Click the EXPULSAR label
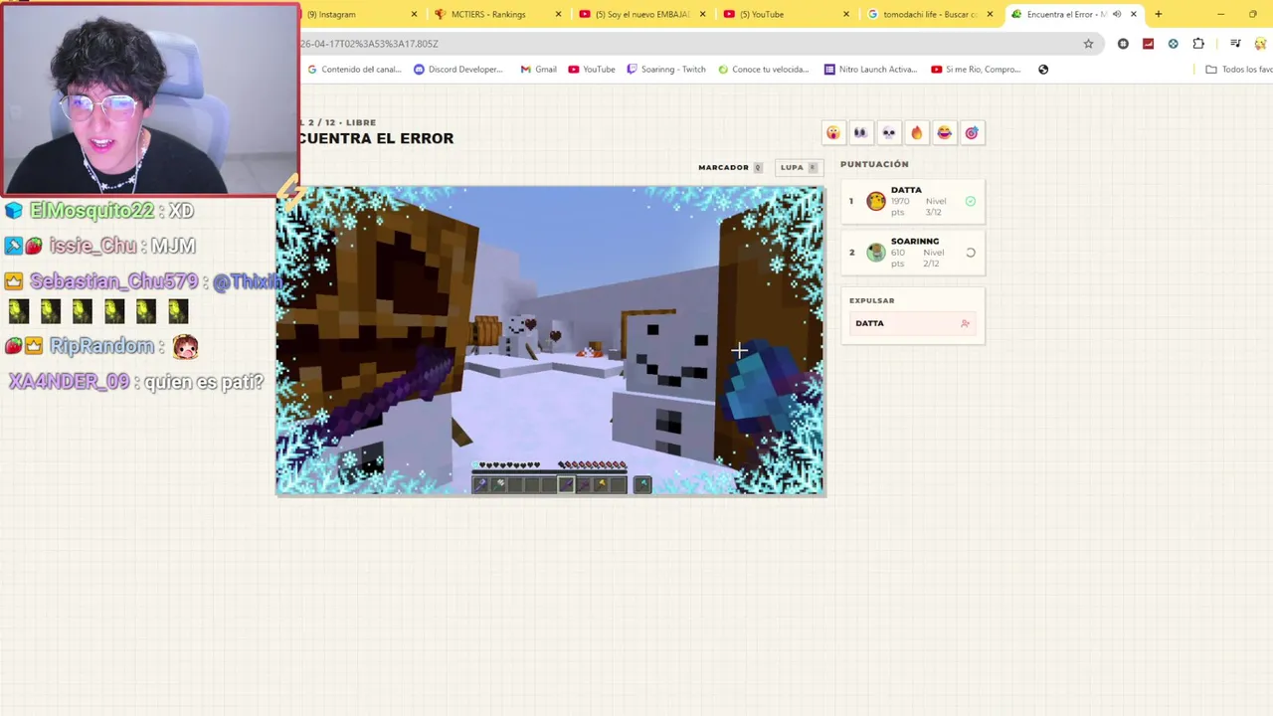1273x716 pixels. pos(871,300)
